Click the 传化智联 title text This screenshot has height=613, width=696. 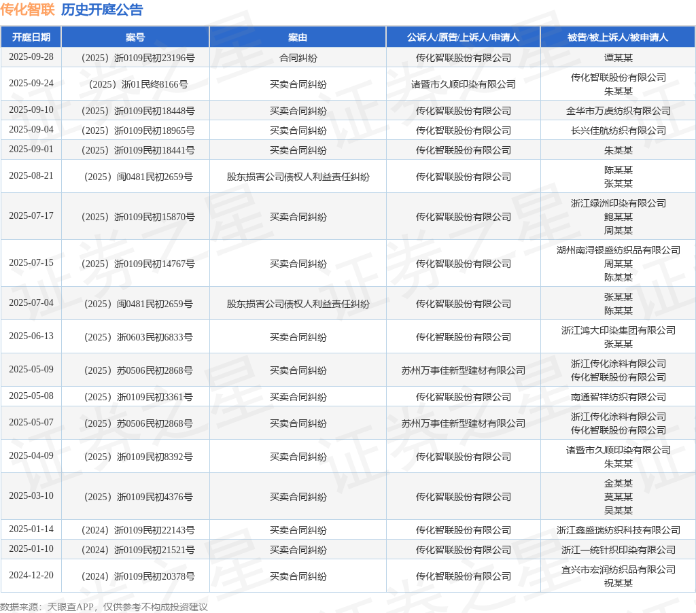click(x=27, y=10)
